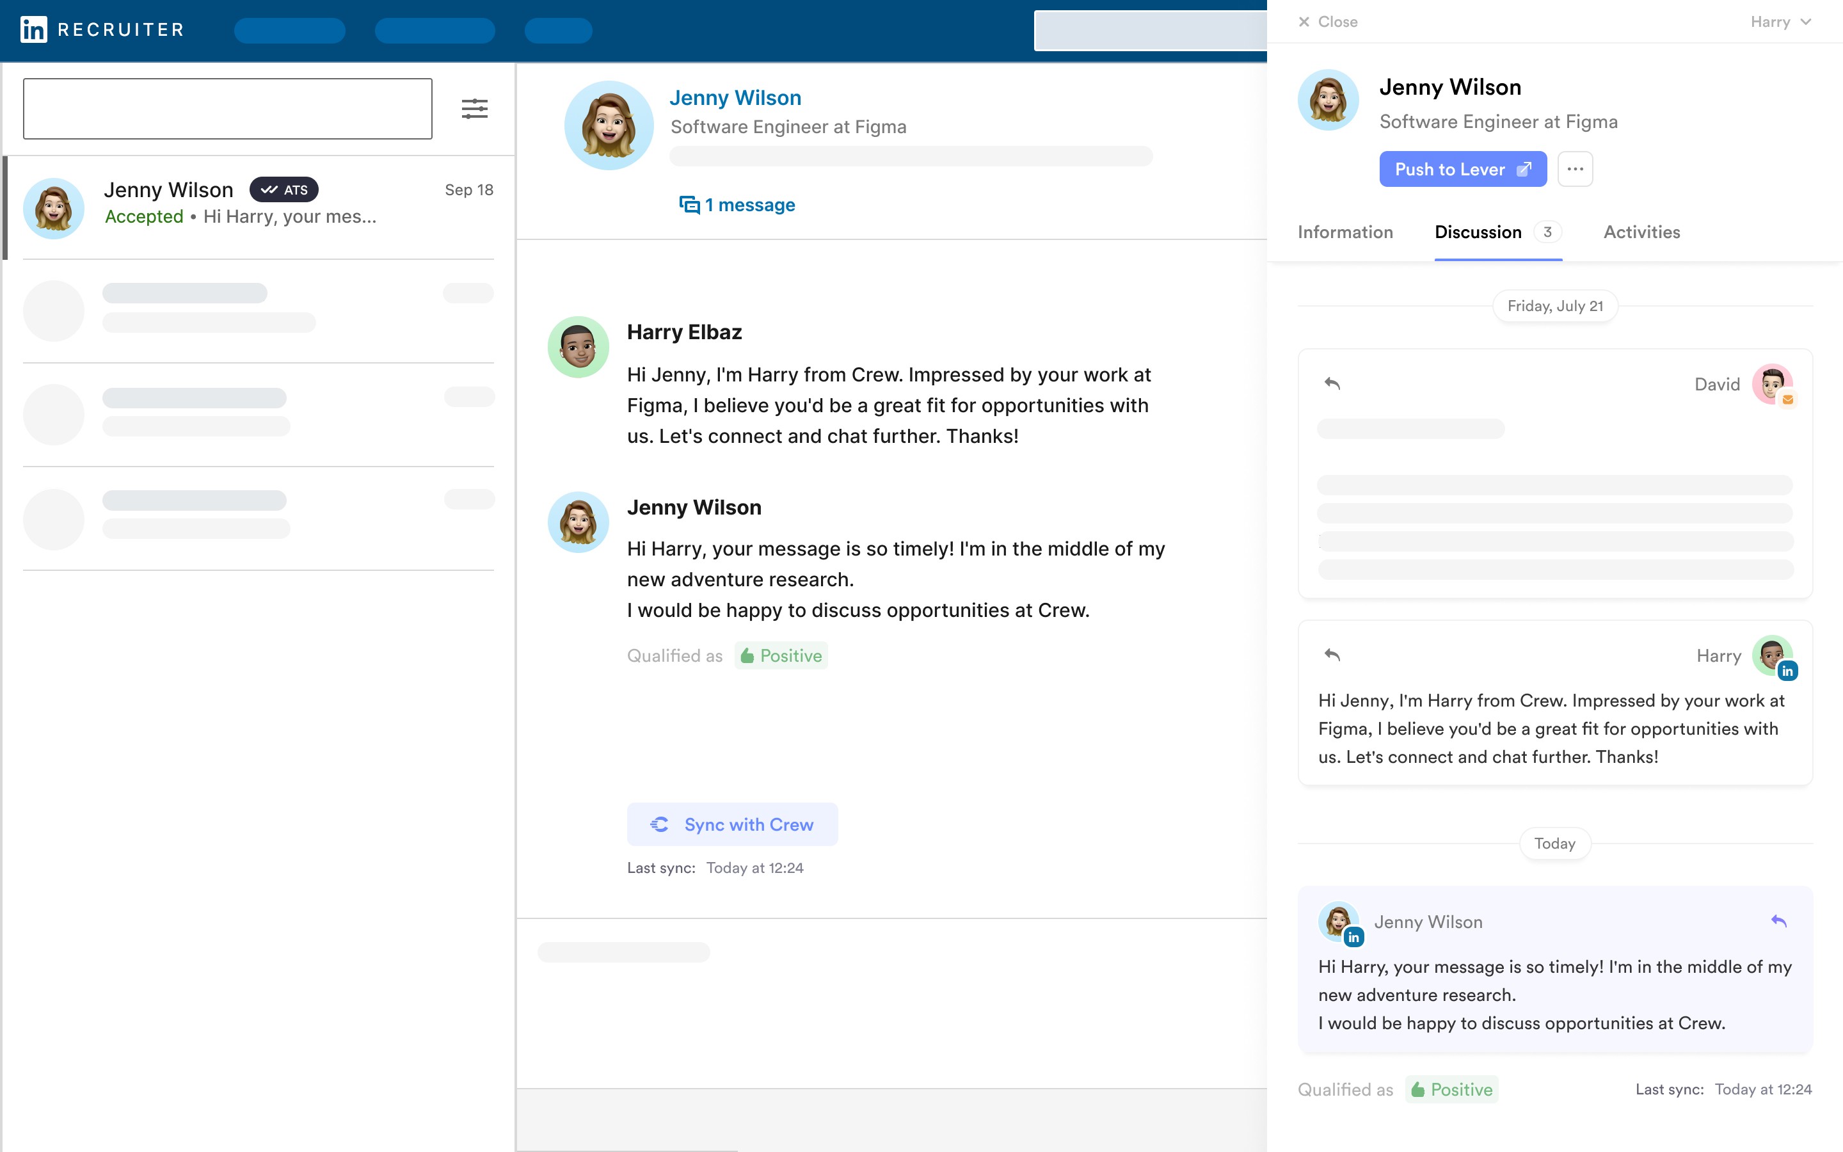Click the third blue navigation pill
This screenshot has width=1843, height=1152.
pos(558,31)
